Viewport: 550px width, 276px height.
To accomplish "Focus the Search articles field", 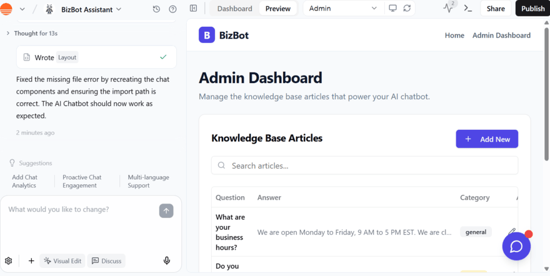I will pos(364,165).
